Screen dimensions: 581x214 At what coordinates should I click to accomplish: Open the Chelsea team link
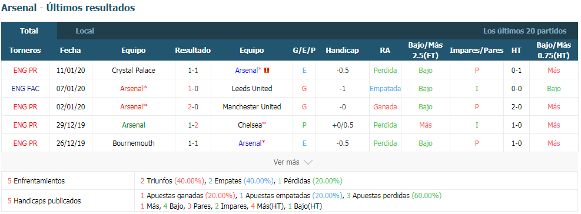coord(252,125)
